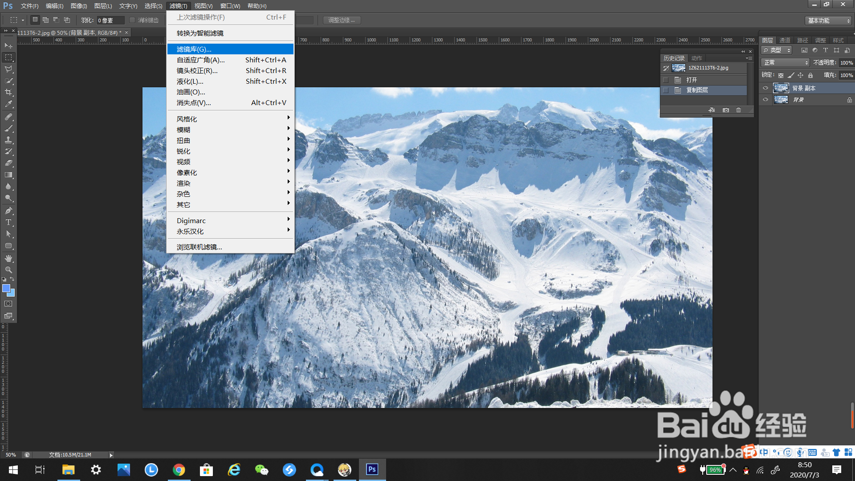855x481 pixels.
Task: Select the Clone Stamp tool
Action: coord(8,140)
